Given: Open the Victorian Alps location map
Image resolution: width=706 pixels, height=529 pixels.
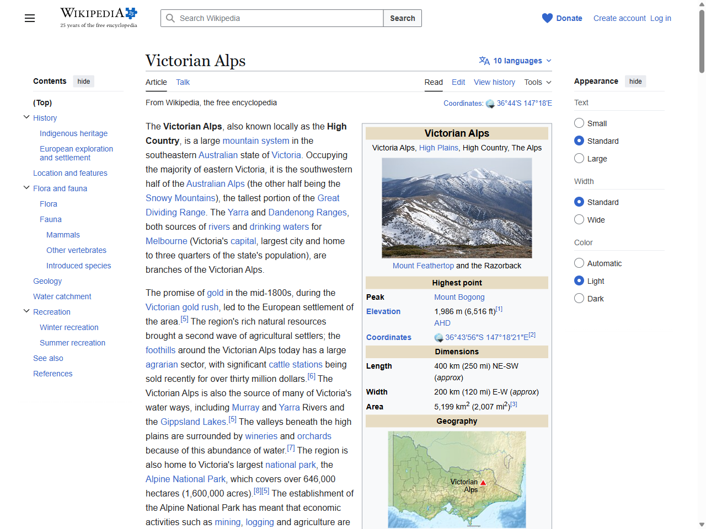Looking at the screenshot, I should [457, 479].
